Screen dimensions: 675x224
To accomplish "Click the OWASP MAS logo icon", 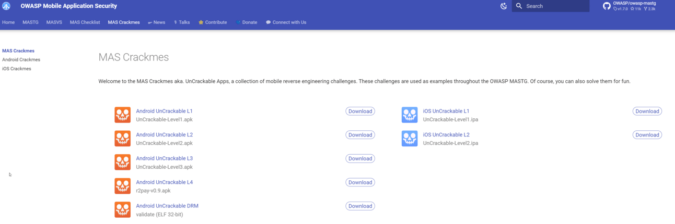I will (x=6, y=6).
